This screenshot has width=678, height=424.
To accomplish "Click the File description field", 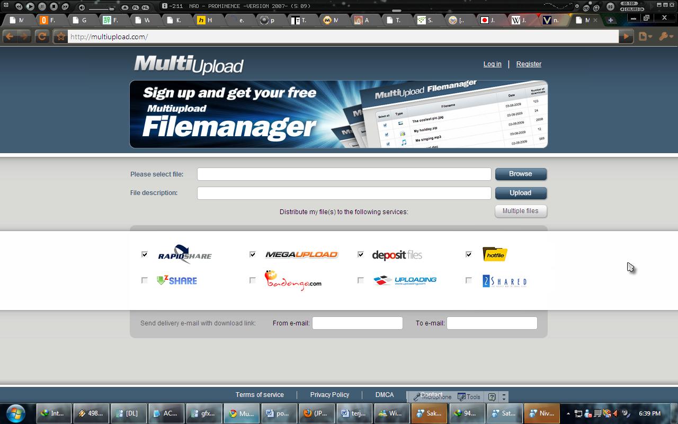I will (344, 193).
